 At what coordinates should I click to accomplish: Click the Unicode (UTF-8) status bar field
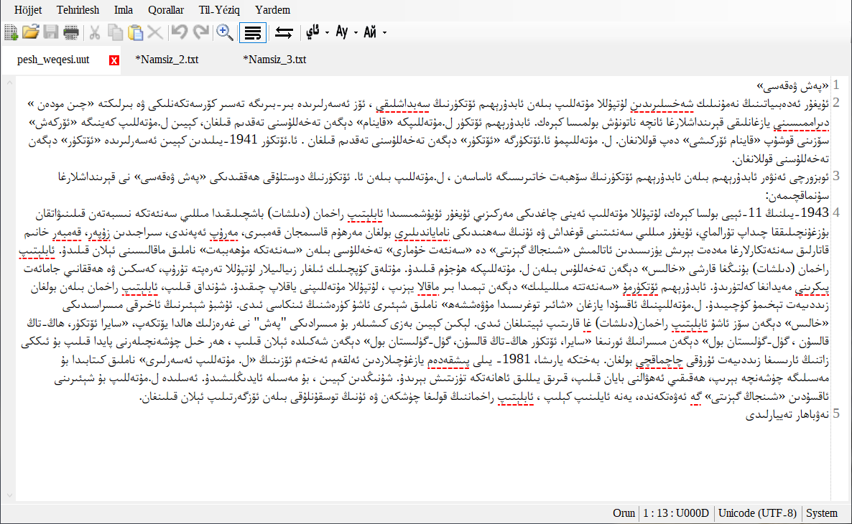pos(757,513)
